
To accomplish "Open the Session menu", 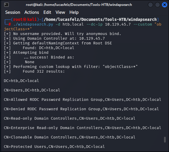I will (x=13, y=12).
